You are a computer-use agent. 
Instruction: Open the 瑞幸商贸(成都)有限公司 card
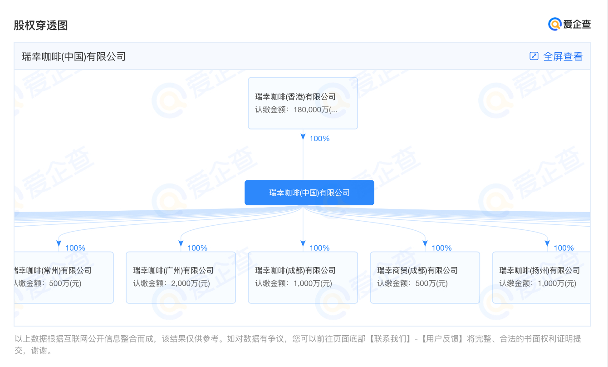tap(425, 278)
